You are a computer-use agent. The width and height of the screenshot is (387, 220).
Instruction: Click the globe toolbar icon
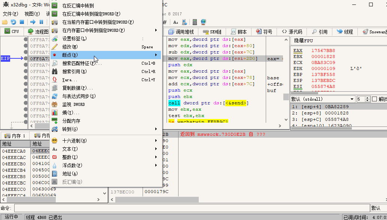(x=203, y=22)
